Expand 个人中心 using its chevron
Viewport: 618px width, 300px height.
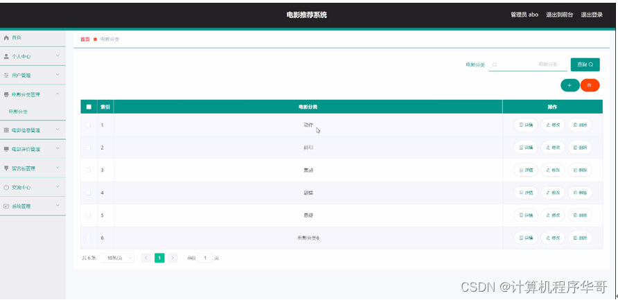tap(58, 56)
